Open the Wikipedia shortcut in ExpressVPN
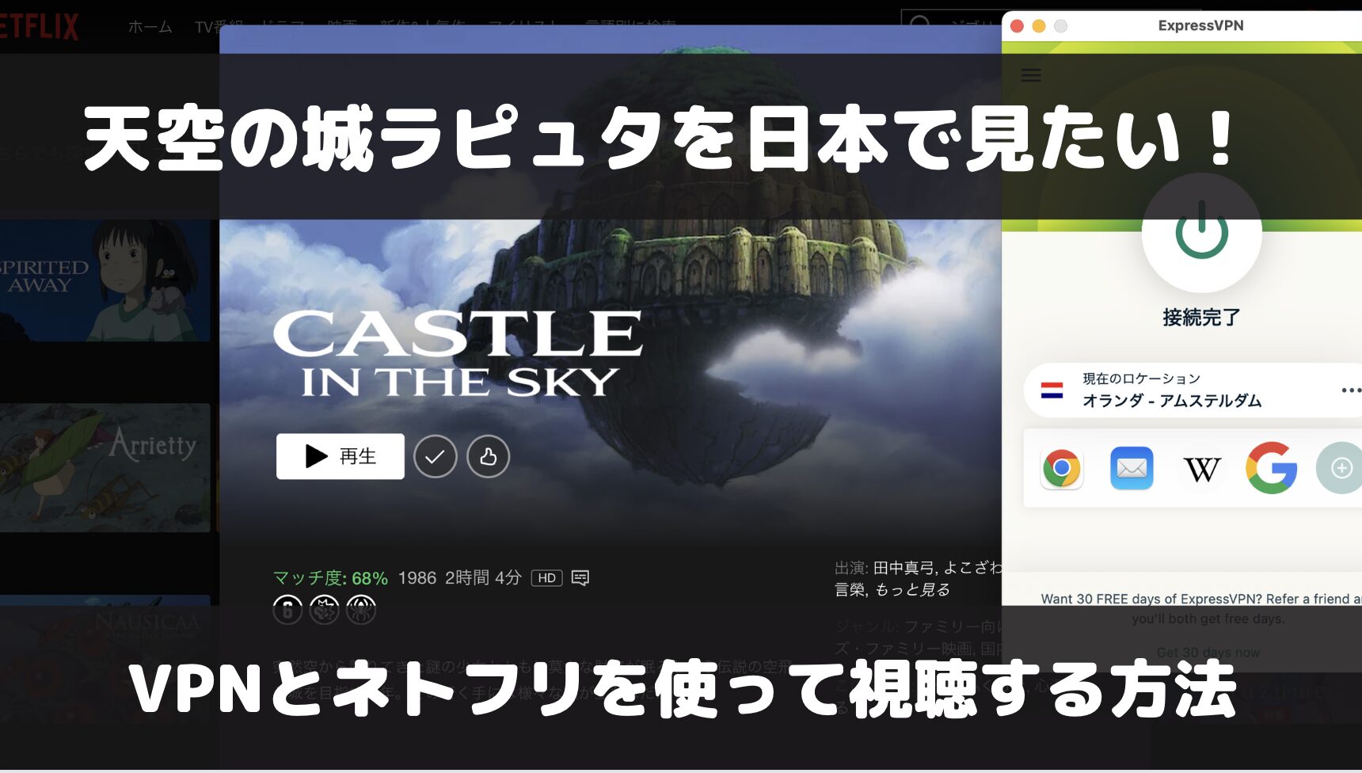Screen dimensions: 1362x773 (1201, 469)
